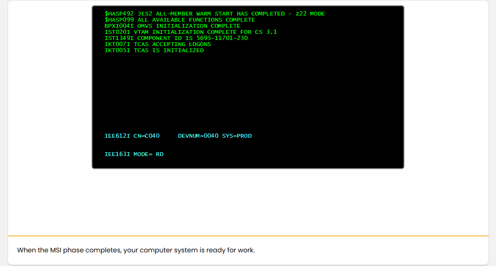Click the $HASP099 ALL AVAILABLE FUNCTIONS COMPLETE line
Viewport: 496px width, 266px height.
coord(180,20)
